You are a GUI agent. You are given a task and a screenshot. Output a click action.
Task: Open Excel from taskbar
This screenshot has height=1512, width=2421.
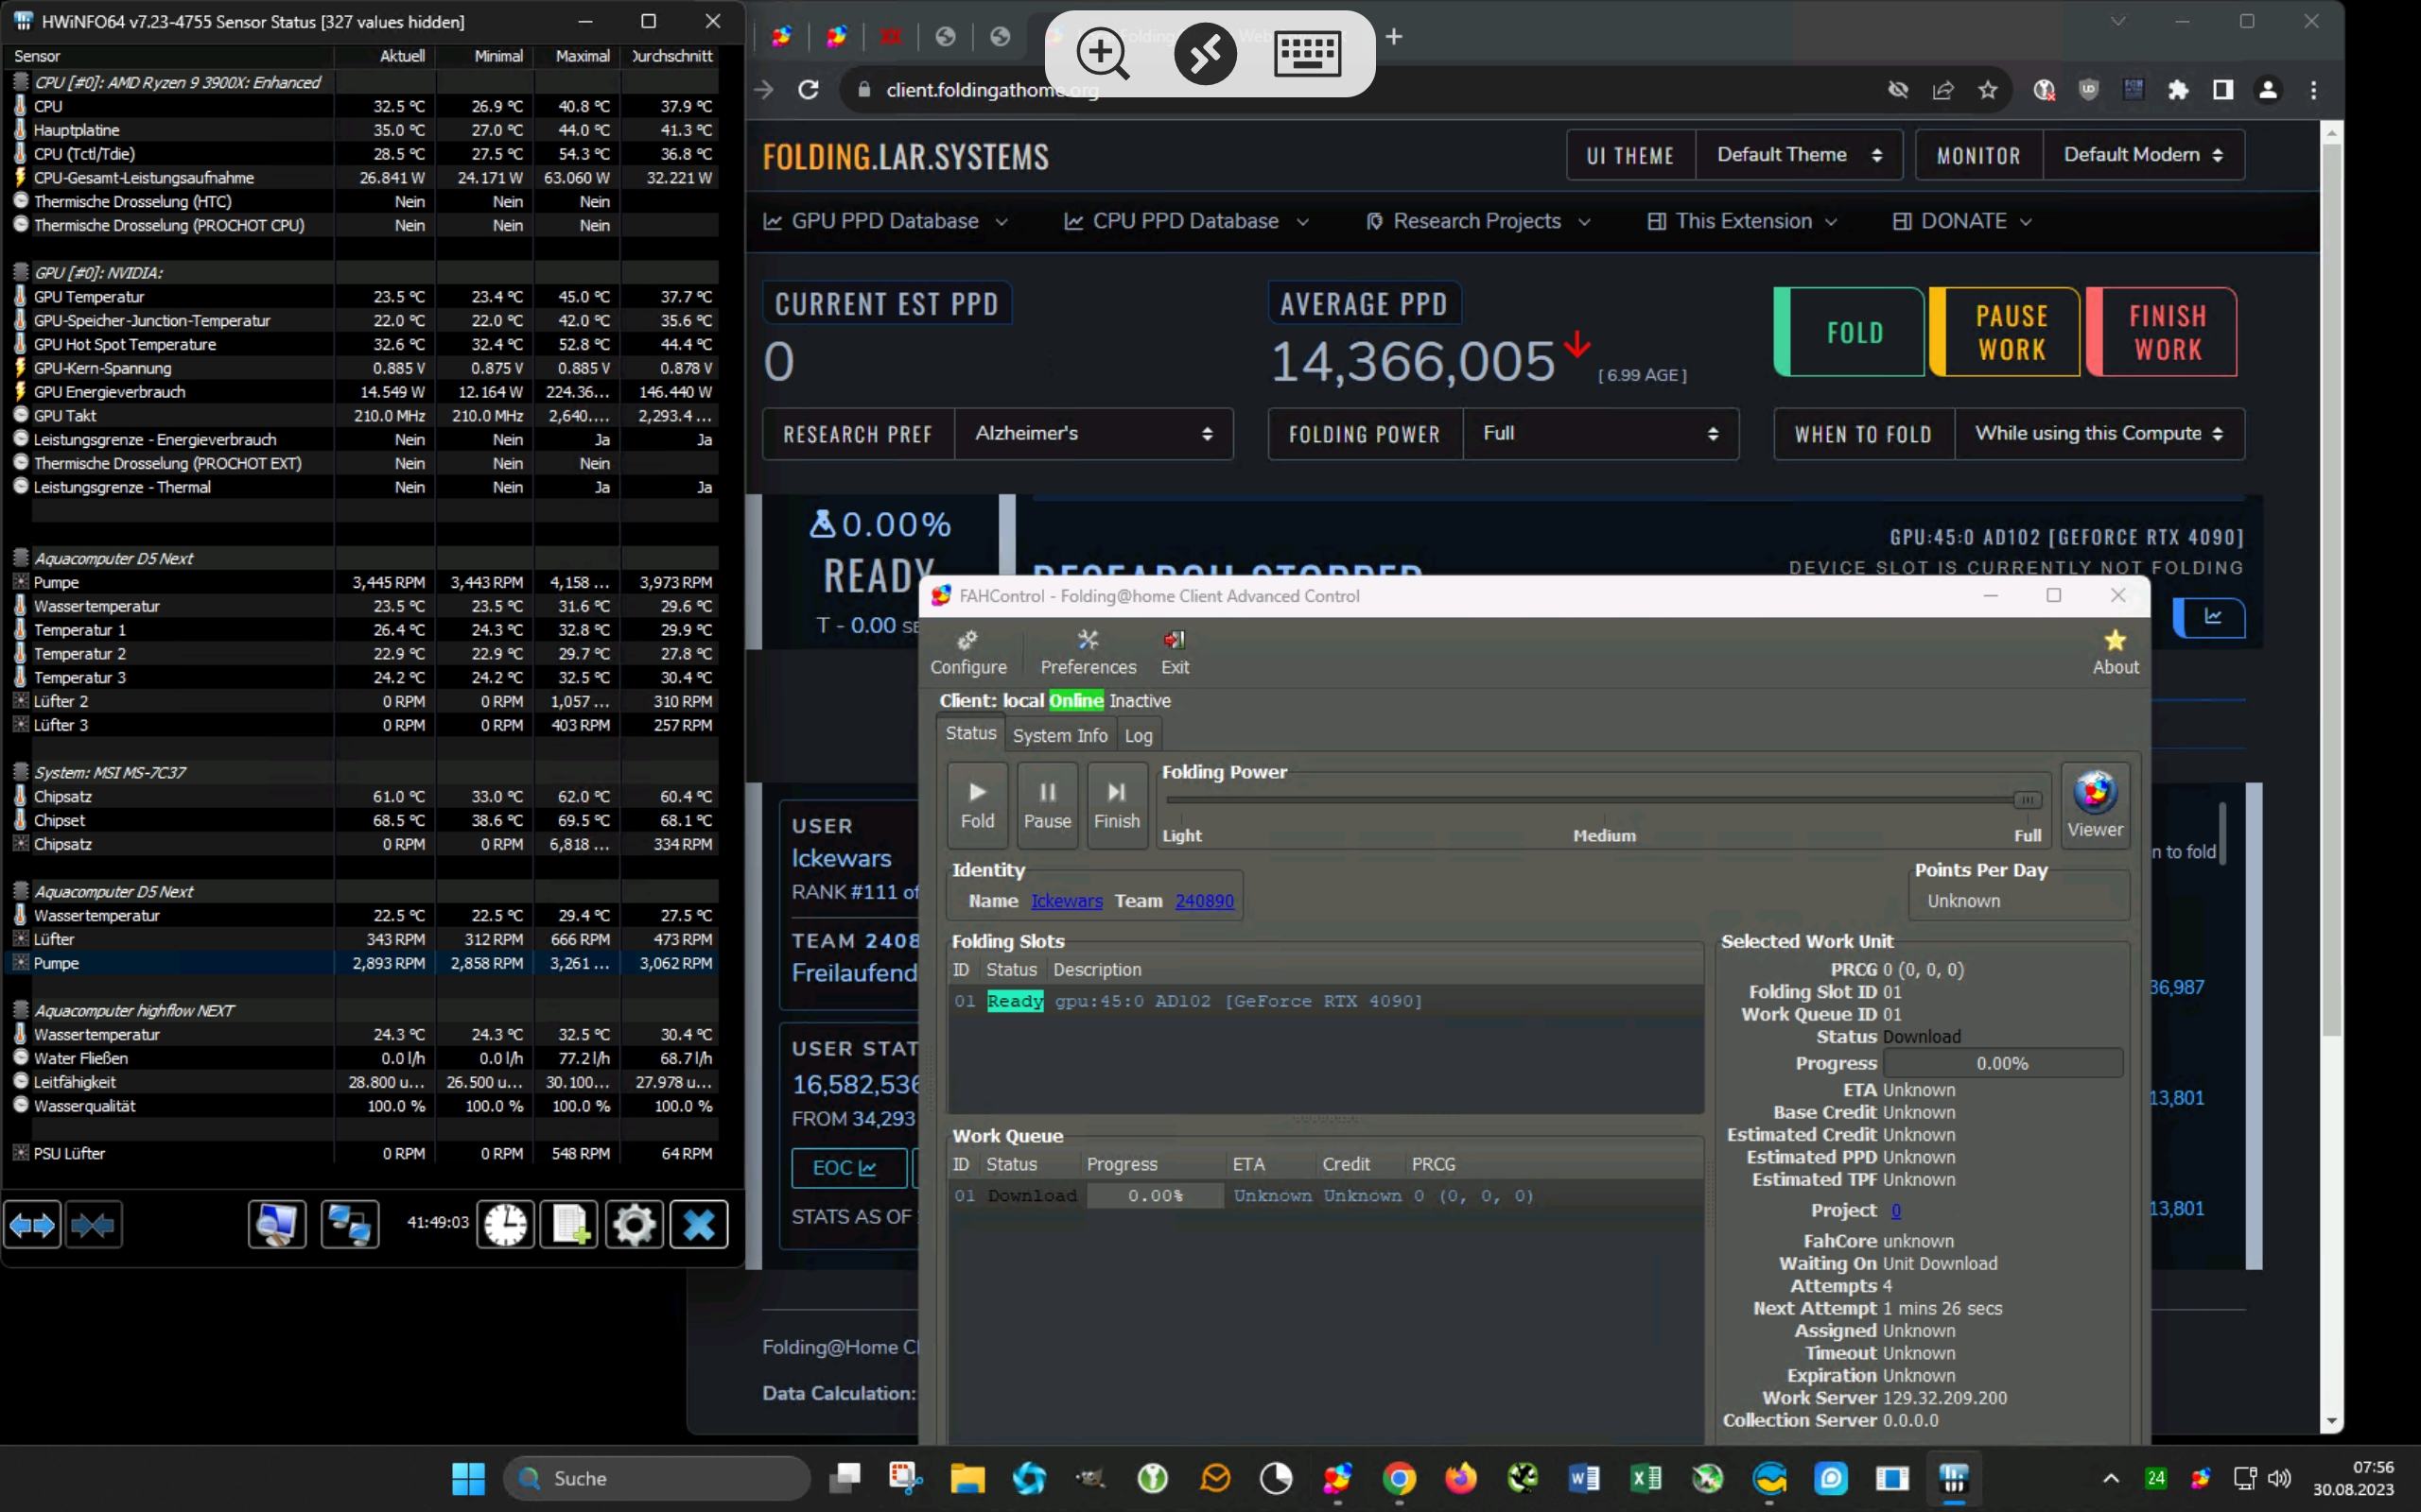(x=1646, y=1478)
